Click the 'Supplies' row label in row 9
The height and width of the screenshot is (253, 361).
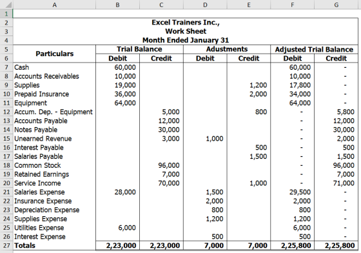pos(54,85)
